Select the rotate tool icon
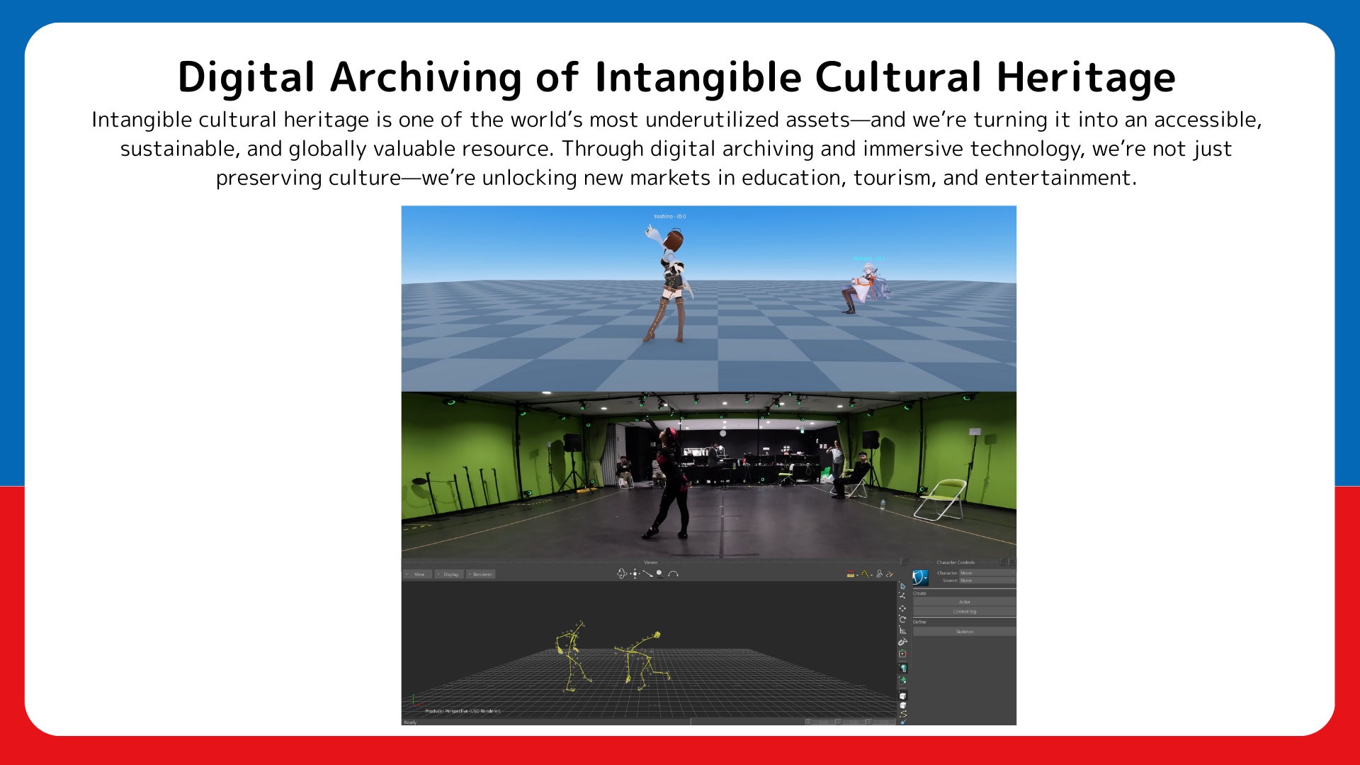 click(902, 619)
